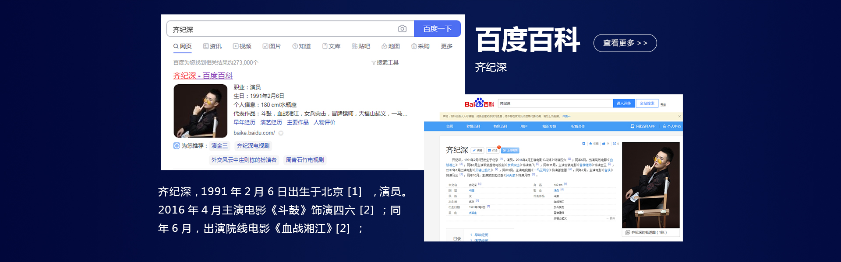Open the 水瓶座 link in info box

[473, 213]
